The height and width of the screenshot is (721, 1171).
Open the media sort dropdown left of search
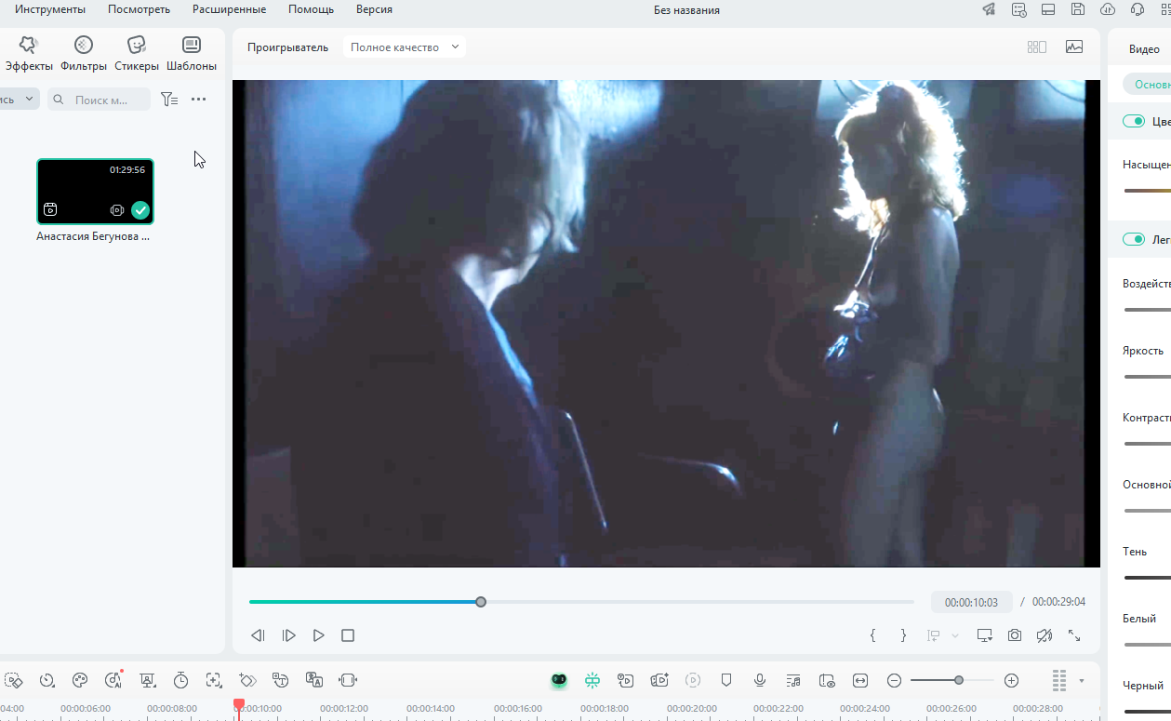coord(19,100)
